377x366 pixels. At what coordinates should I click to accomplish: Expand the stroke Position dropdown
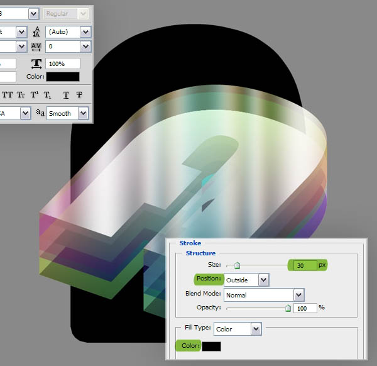pyautogui.click(x=263, y=280)
